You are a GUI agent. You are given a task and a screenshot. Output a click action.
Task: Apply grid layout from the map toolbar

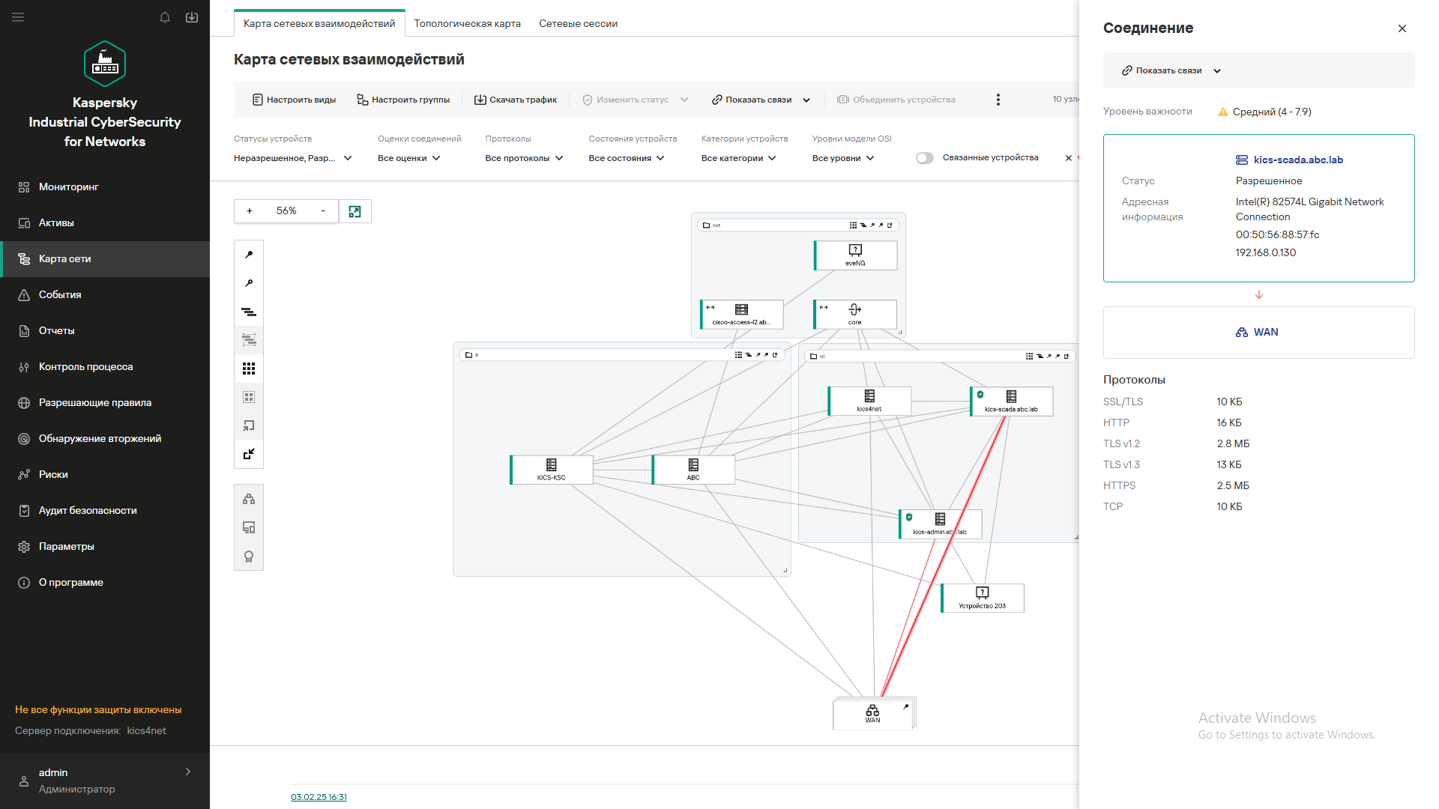[249, 369]
